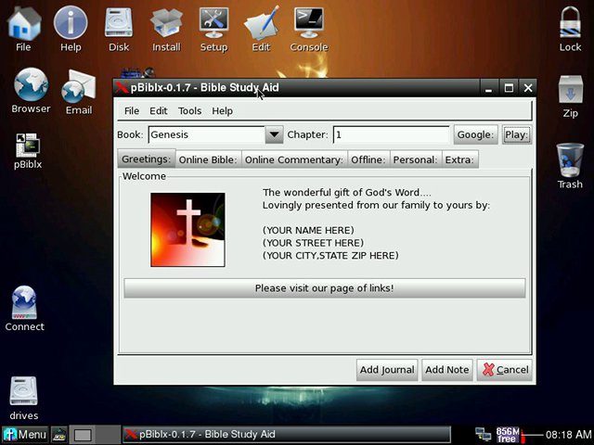Image resolution: width=594 pixels, height=445 pixels.
Task: Click the Cancel button
Action: pos(504,370)
